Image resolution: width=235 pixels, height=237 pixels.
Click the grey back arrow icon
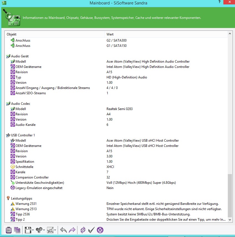click(64, 230)
